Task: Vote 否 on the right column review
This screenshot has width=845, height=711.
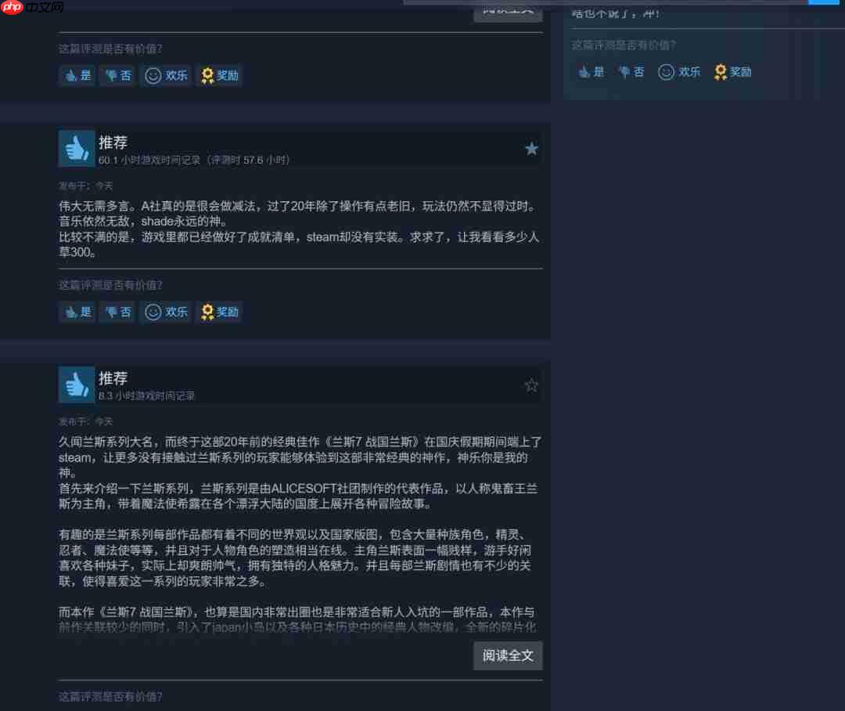Action: pos(631,72)
